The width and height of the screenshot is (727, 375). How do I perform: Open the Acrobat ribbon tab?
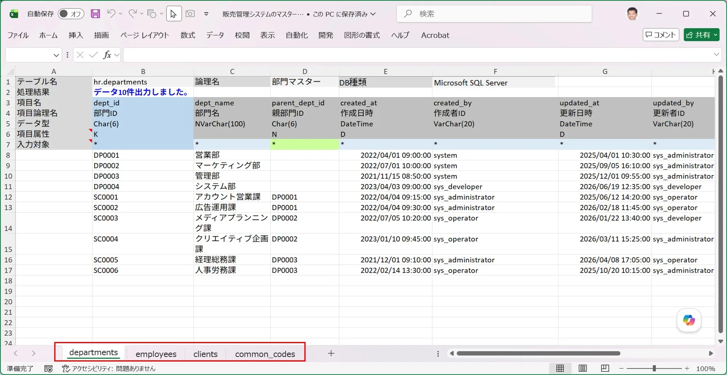435,35
